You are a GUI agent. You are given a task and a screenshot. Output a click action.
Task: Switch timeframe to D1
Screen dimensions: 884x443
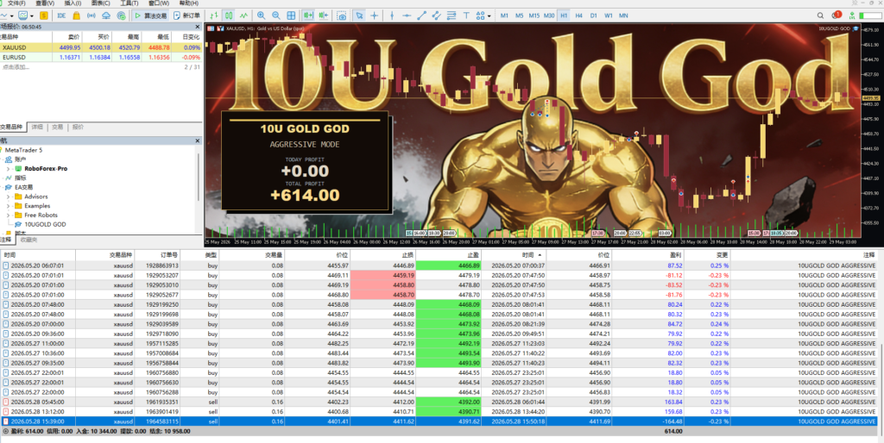[594, 16]
